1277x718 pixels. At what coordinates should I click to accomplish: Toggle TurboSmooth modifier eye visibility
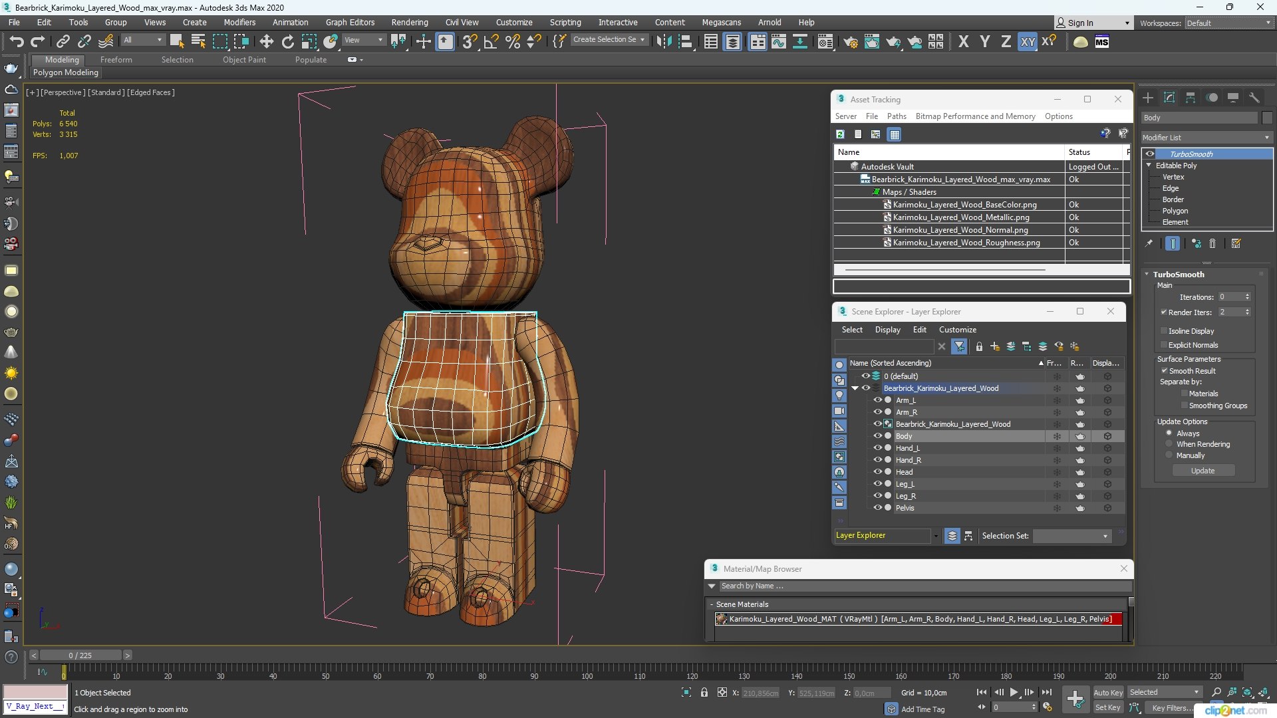point(1150,154)
